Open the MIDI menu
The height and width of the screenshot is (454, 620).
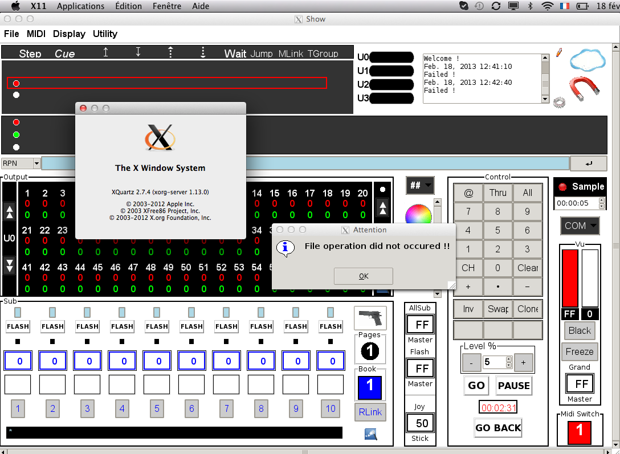click(36, 34)
